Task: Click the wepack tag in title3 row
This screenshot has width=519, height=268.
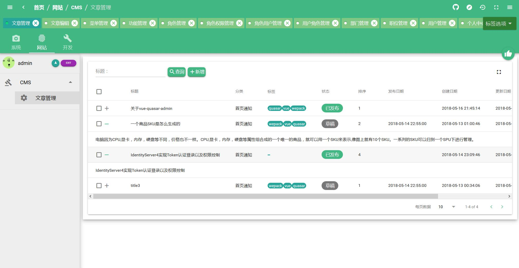Action: coord(275,186)
